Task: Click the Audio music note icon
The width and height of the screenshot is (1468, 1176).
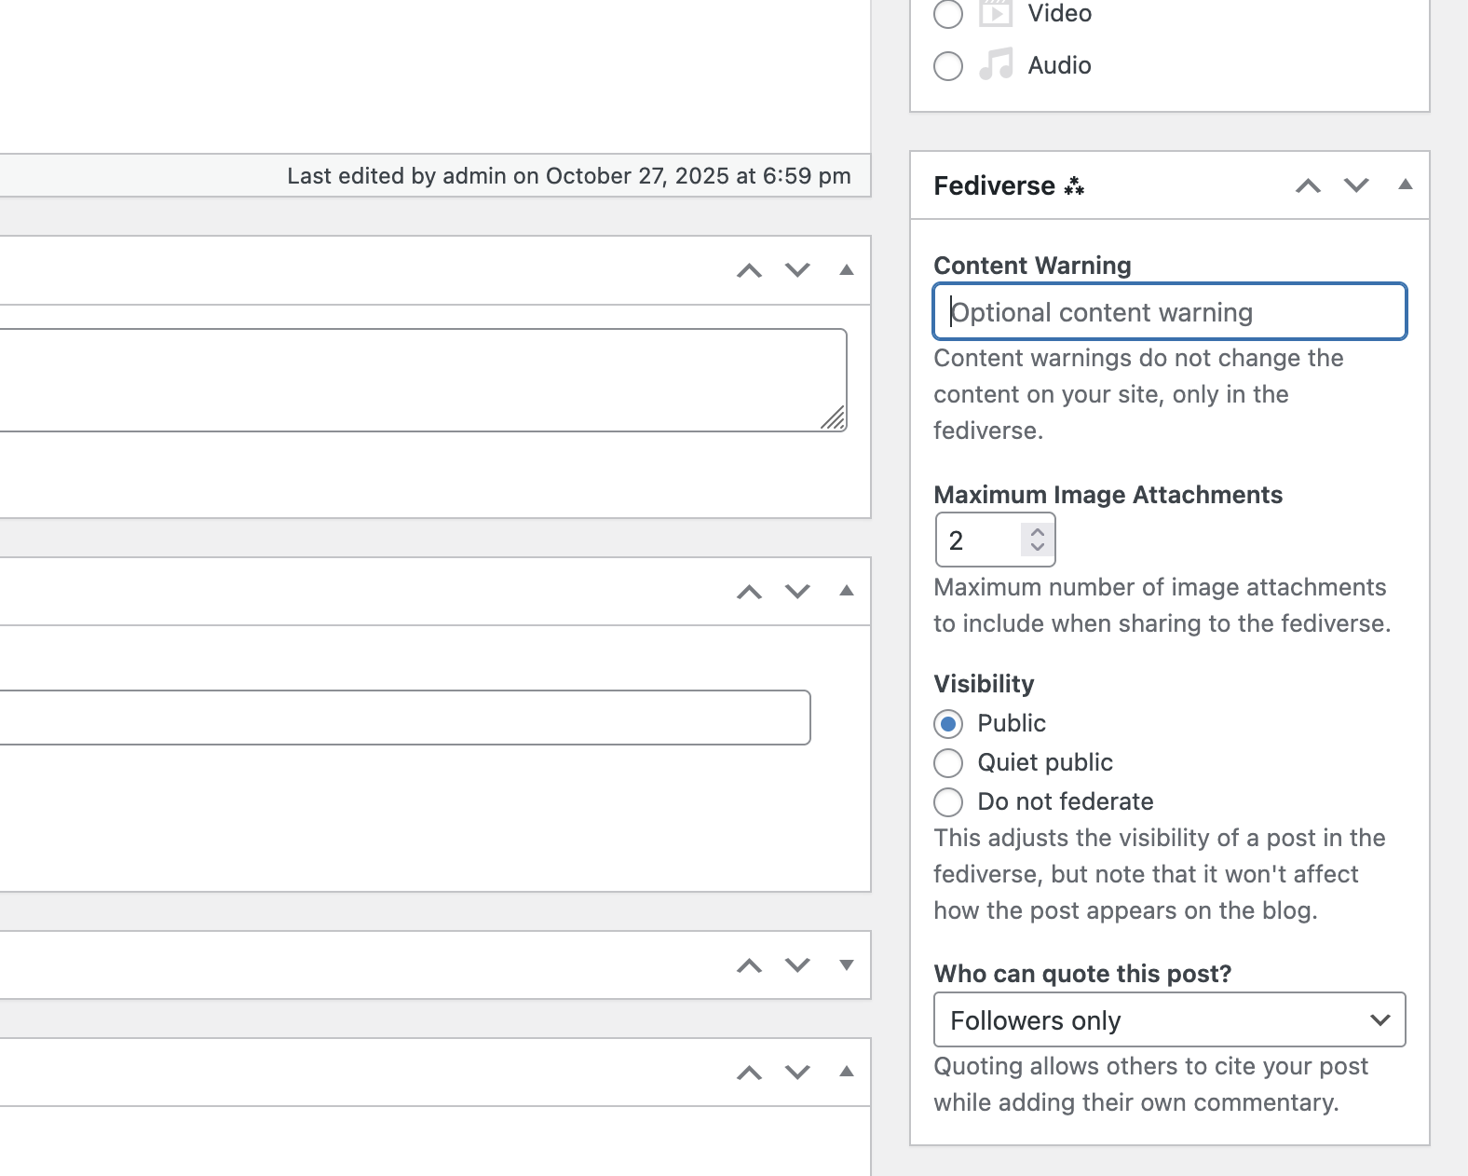Action: point(996,65)
